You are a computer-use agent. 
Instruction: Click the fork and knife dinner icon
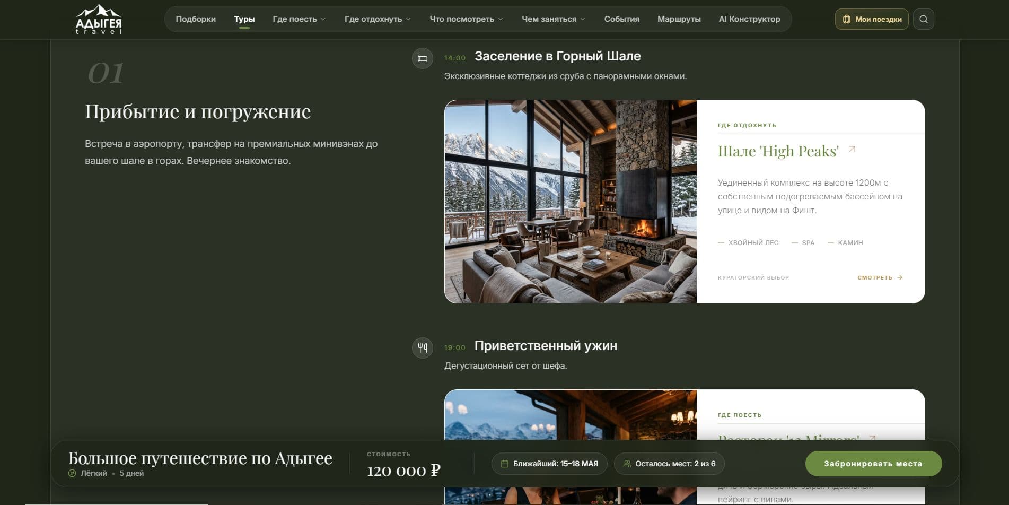pyautogui.click(x=422, y=348)
